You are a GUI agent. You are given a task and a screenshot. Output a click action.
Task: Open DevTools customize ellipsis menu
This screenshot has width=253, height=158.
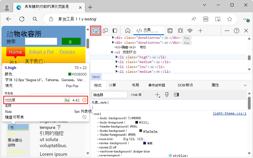click(x=227, y=30)
